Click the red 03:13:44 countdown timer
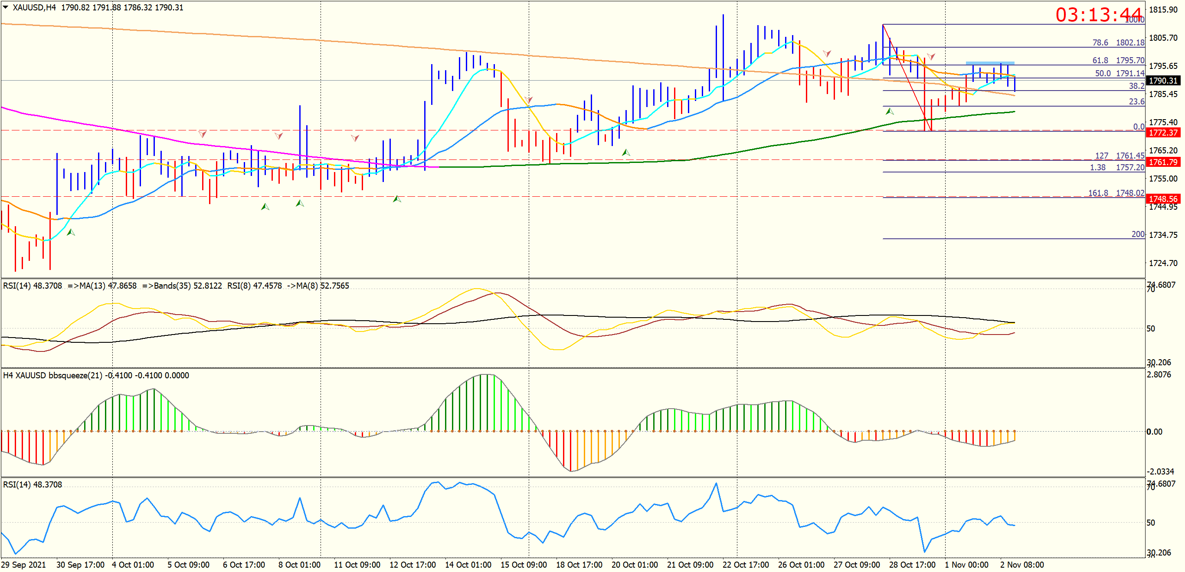 point(1099,15)
